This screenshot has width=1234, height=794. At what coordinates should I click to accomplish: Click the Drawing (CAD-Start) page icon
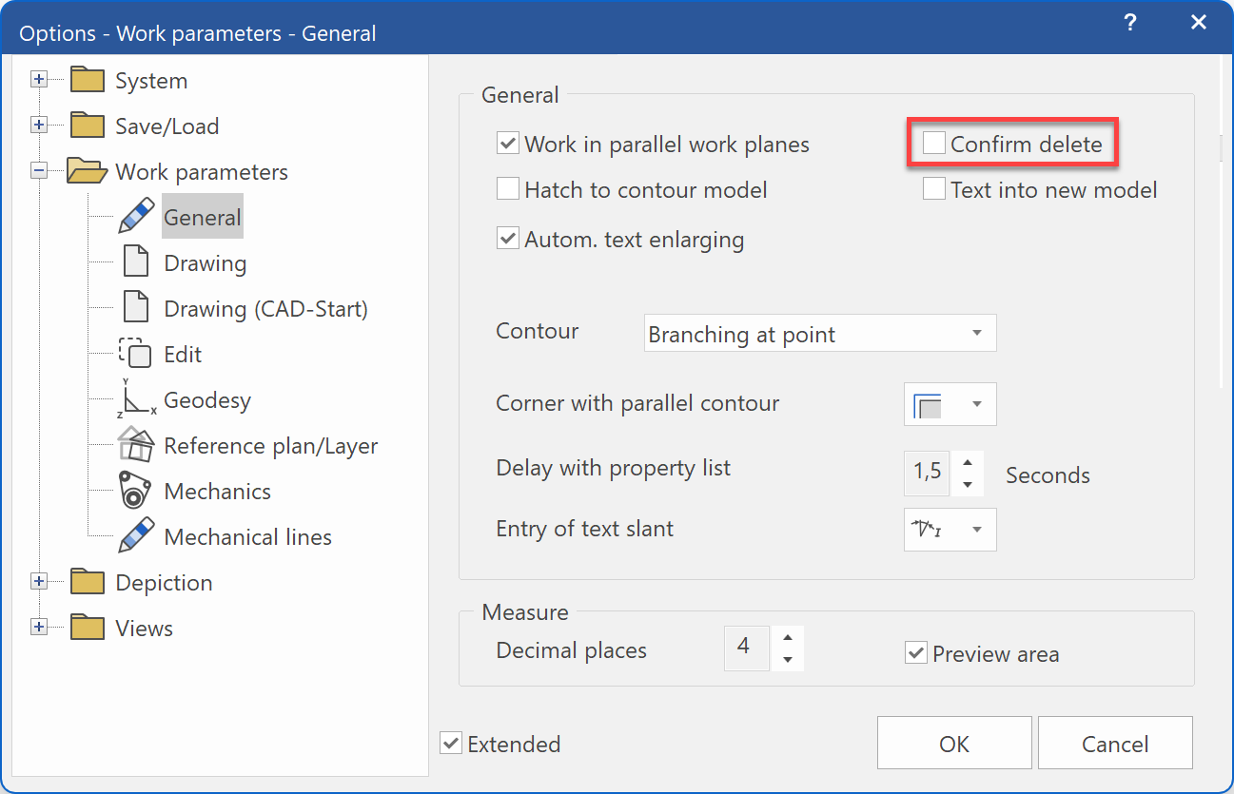(x=136, y=309)
